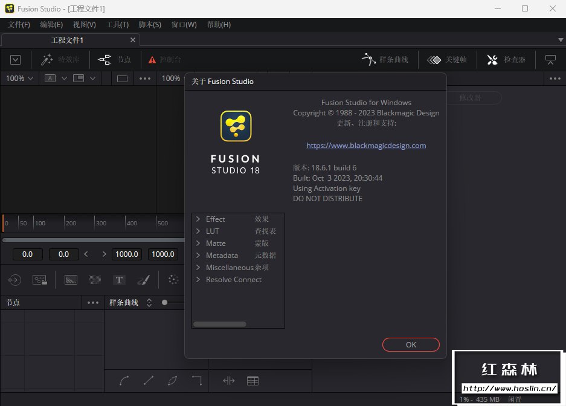Open left viewer three-dot options menu
Viewport: 566px width, 406px height.
pyautogui.click(x=145, y=79)
